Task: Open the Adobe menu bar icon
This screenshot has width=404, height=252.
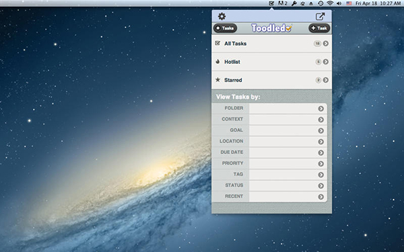Action: 283,3
